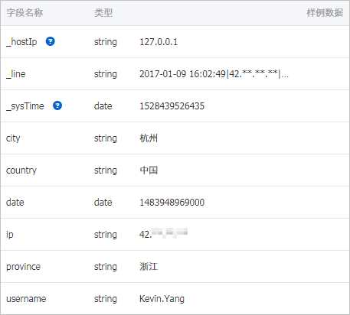Click the 字段名称 column header
Image resolution: width=350 pixels, height=315 pixels.
tap(25, 12)
